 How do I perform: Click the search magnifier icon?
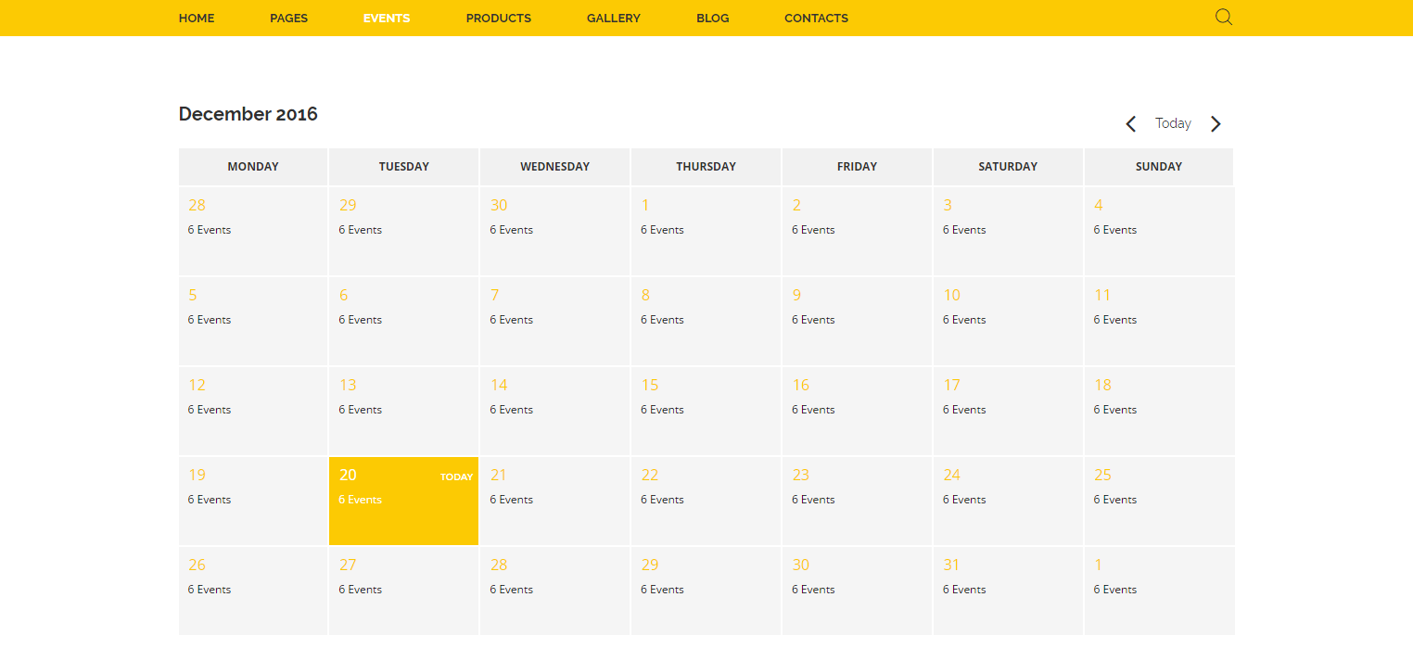[x=1223, y=17]
